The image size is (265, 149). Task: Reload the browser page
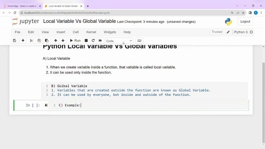(15, 13)
